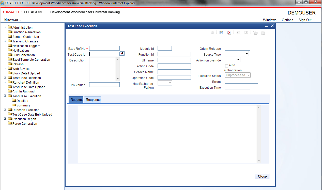
Task: Click the red X cancel toolbar icon
Action: pos(229,33)
